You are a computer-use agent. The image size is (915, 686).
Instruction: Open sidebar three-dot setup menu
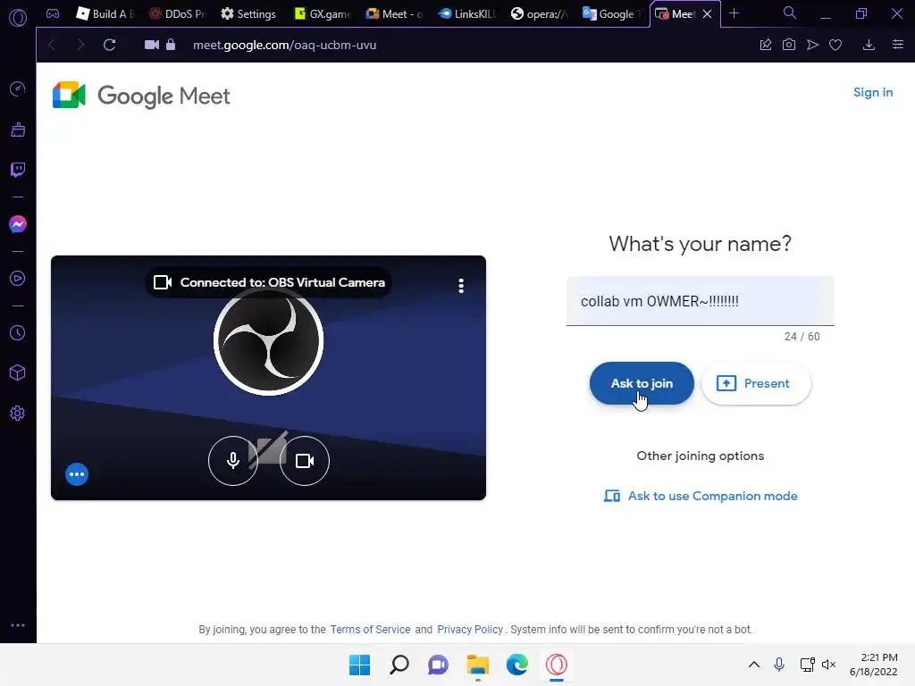tap(18, 624)
